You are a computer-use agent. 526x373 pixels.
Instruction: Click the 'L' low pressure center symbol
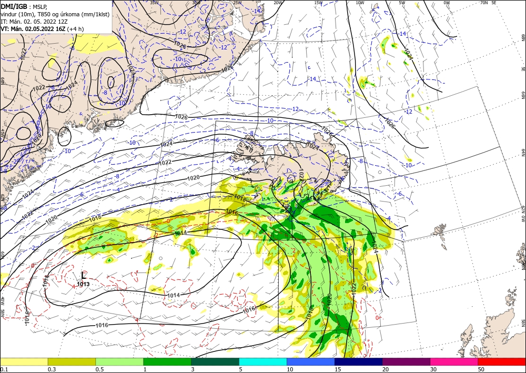click(84, 275)
